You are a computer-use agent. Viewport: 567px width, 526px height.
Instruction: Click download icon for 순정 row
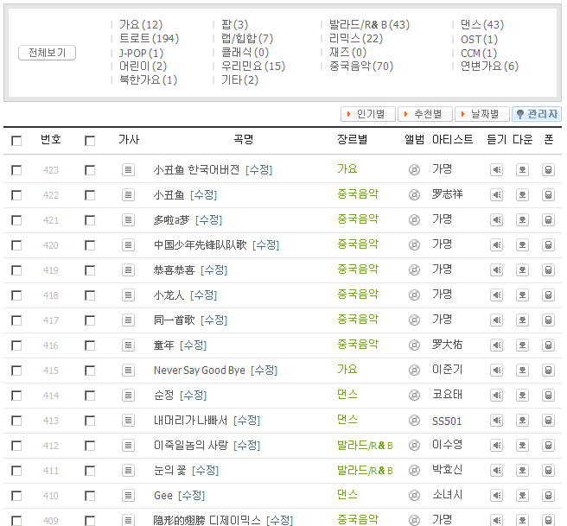point(522,396)
